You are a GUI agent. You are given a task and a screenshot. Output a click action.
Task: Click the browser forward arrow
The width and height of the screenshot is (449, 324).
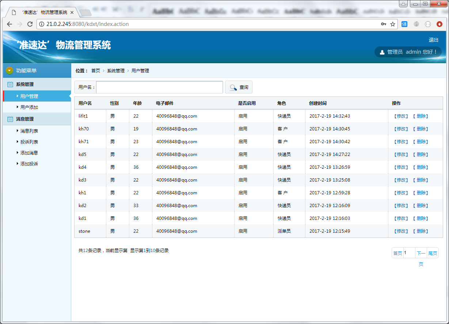tap(20, 24)
